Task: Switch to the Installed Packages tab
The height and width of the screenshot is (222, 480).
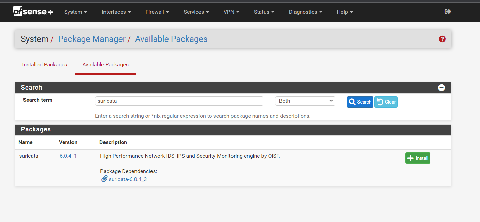Action: (x=45, y=65)
